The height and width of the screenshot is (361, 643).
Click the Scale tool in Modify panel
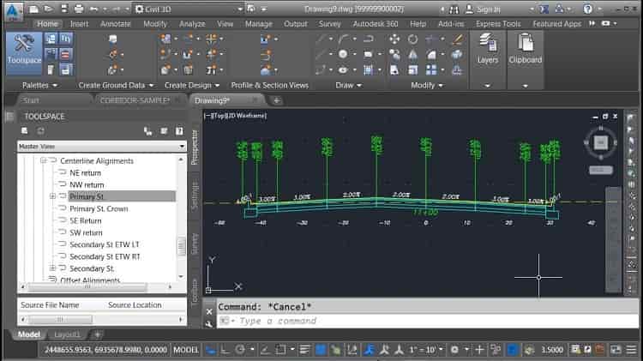pos(412,70)
